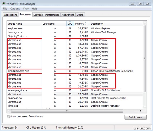Click OpenVPN GUI for Windows description

tap(106, 90)
